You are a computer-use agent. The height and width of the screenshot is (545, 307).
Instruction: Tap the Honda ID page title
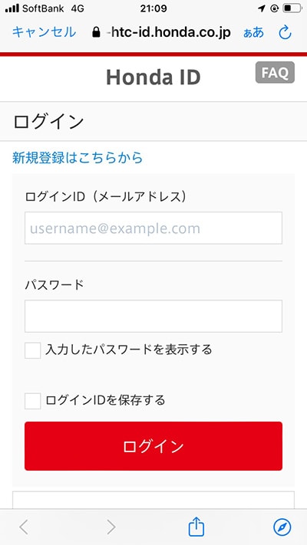click(153, 77)
